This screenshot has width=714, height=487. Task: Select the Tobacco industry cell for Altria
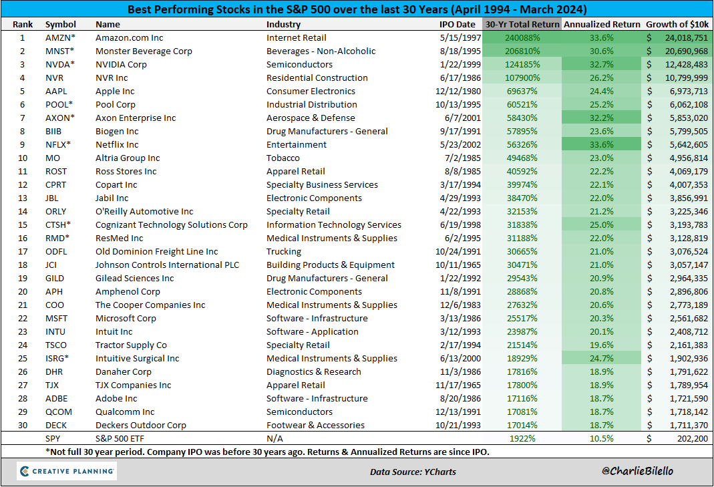click(283, 158)
